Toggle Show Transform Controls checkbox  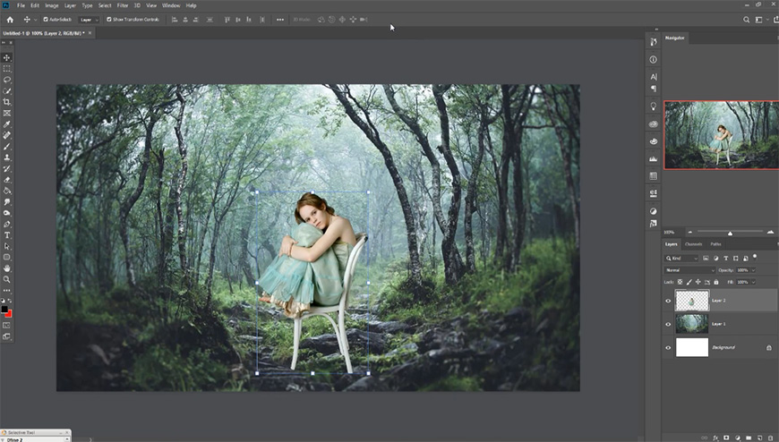109,20
